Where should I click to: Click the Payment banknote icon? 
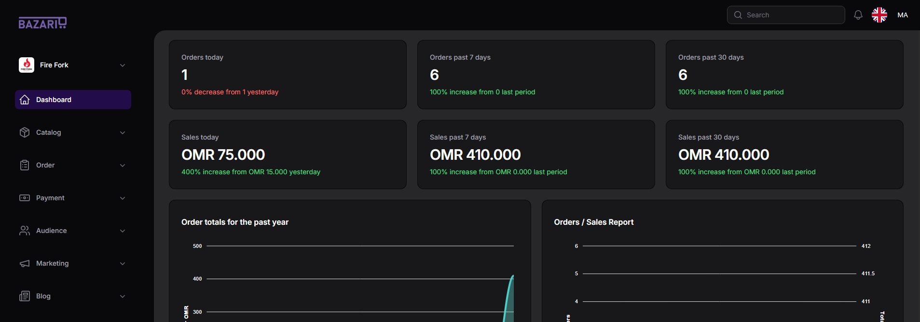[x=25, y=198]
